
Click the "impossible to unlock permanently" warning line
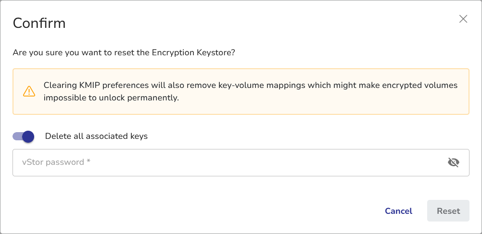pyautogui.click(x=111, y=98)
